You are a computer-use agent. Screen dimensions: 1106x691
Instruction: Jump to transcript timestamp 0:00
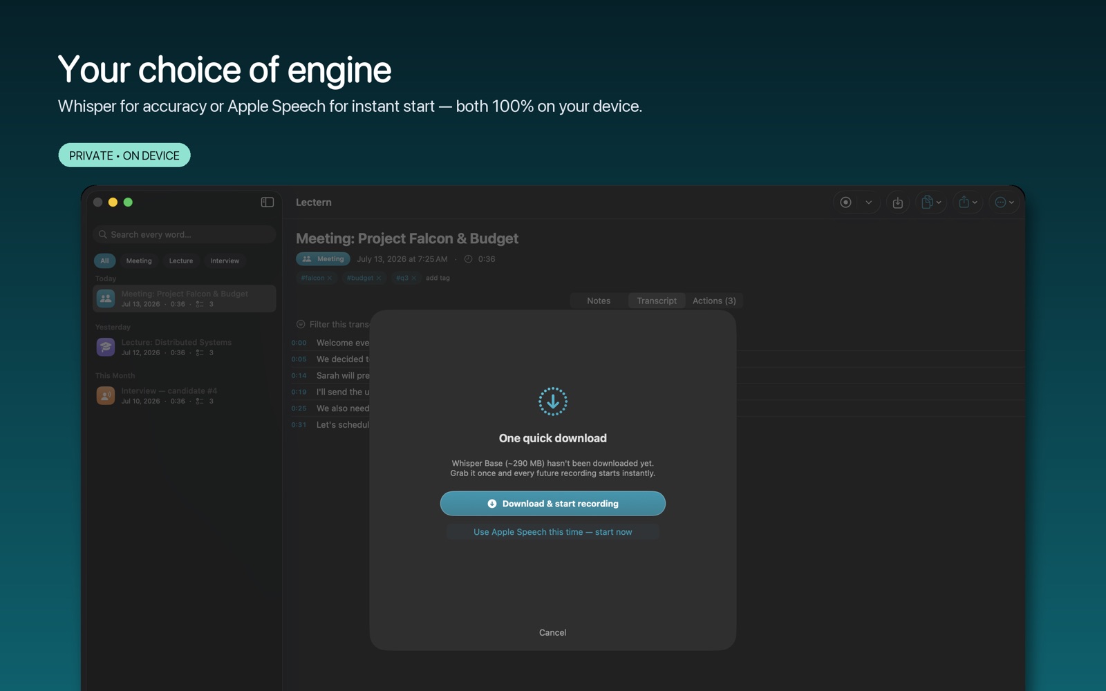click(299, 343)
